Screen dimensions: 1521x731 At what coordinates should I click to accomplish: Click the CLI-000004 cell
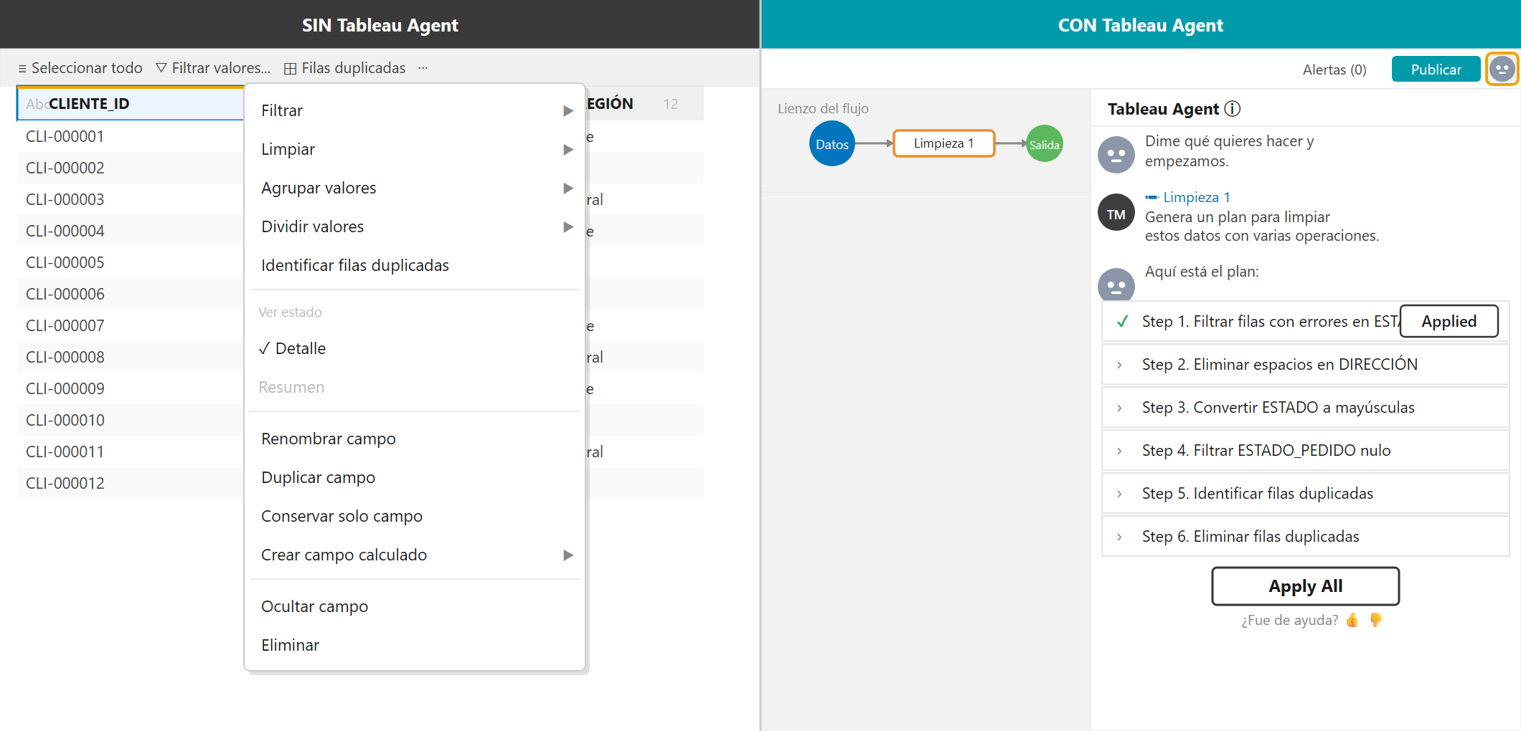point(130,231)
